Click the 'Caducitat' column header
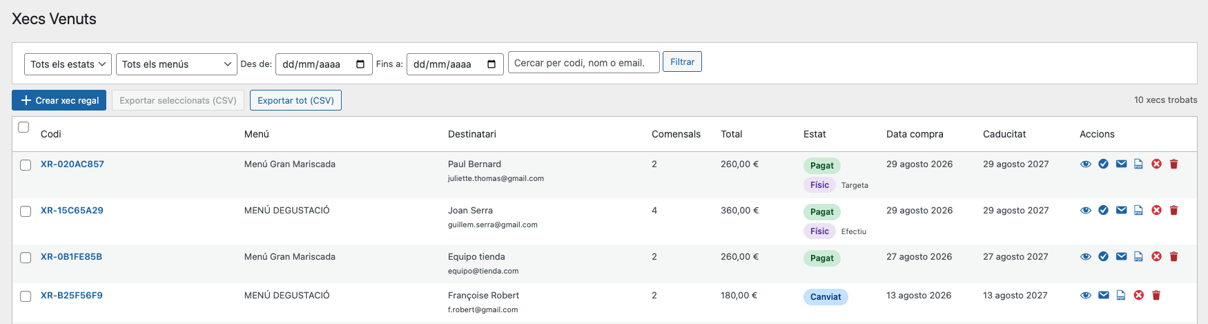Image resolution: width=1208 pixels, height=324 pixels. (1004, 134)
